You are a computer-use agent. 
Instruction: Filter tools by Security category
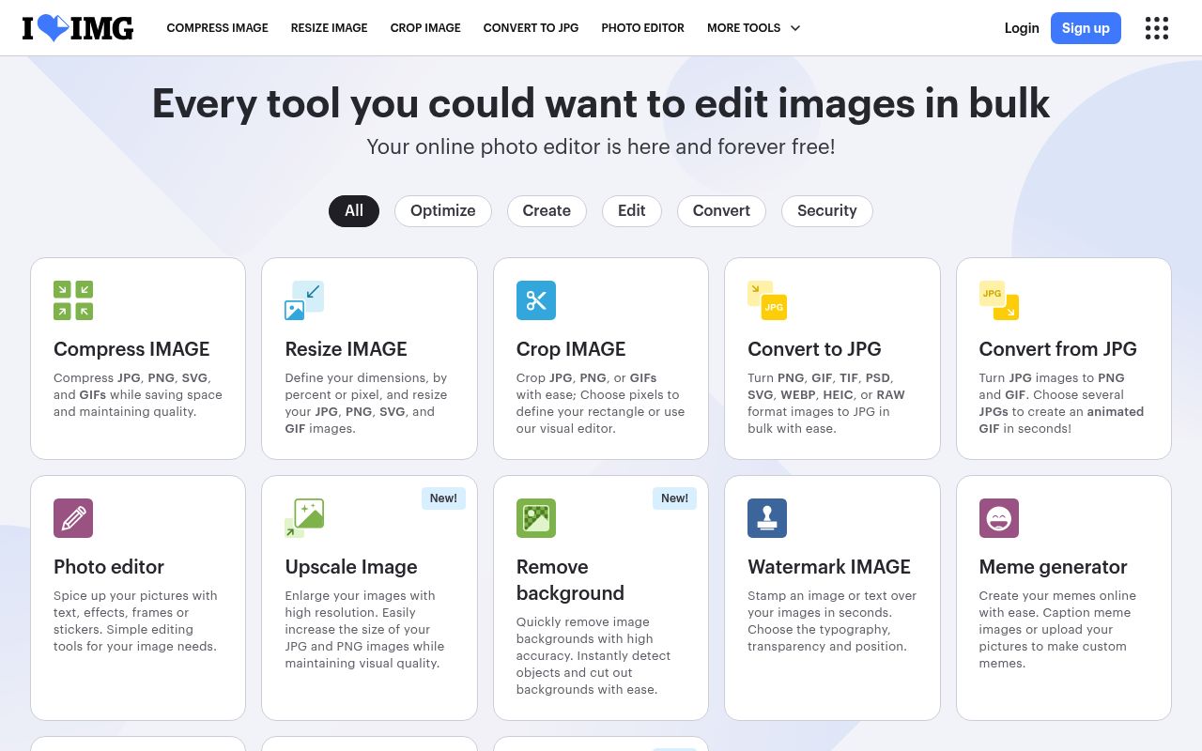(826, 211)
